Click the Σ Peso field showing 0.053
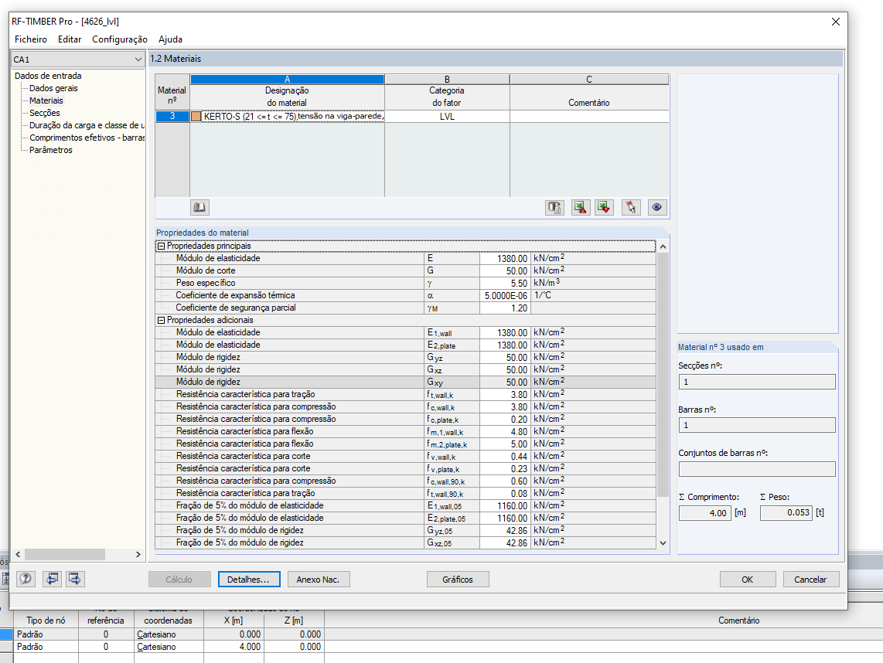This screenshot has height=663, width=883. click(x=786, y=513)
